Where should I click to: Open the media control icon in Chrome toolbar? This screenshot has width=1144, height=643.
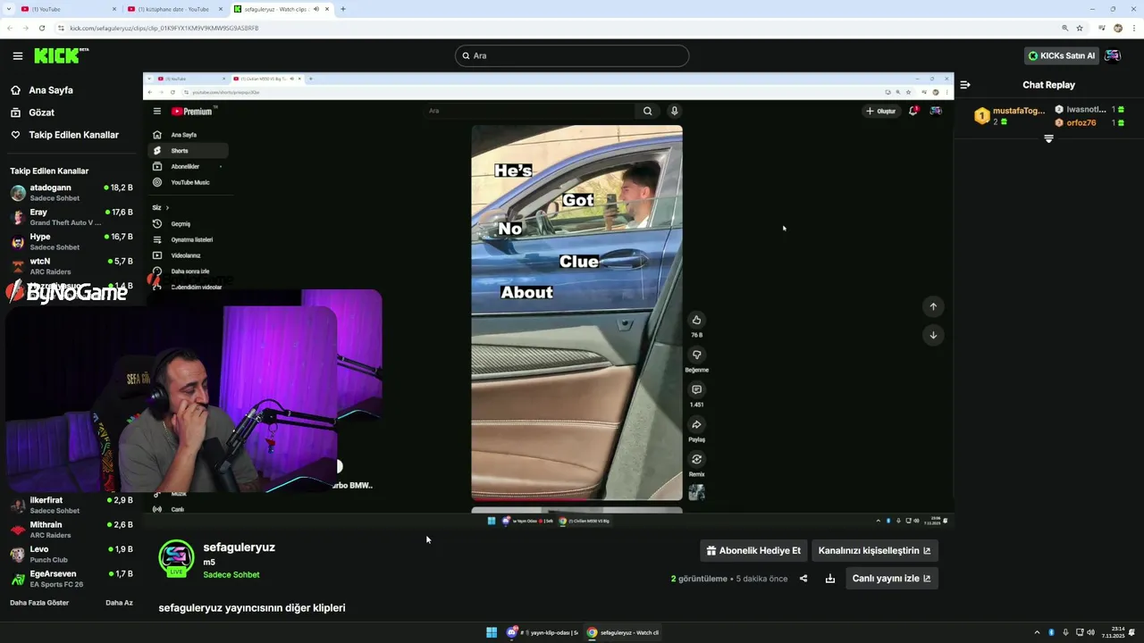pyautogui.click(x=1101, y=29)
